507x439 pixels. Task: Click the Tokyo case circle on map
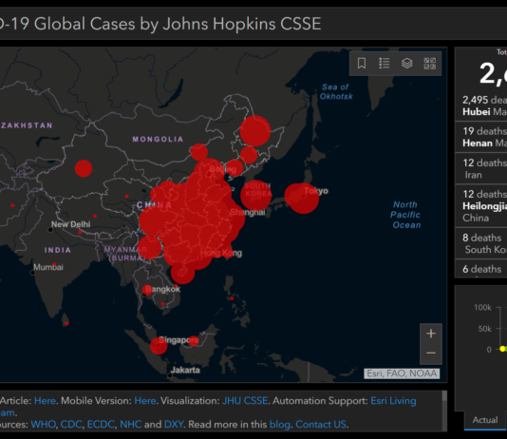point(303,198)
